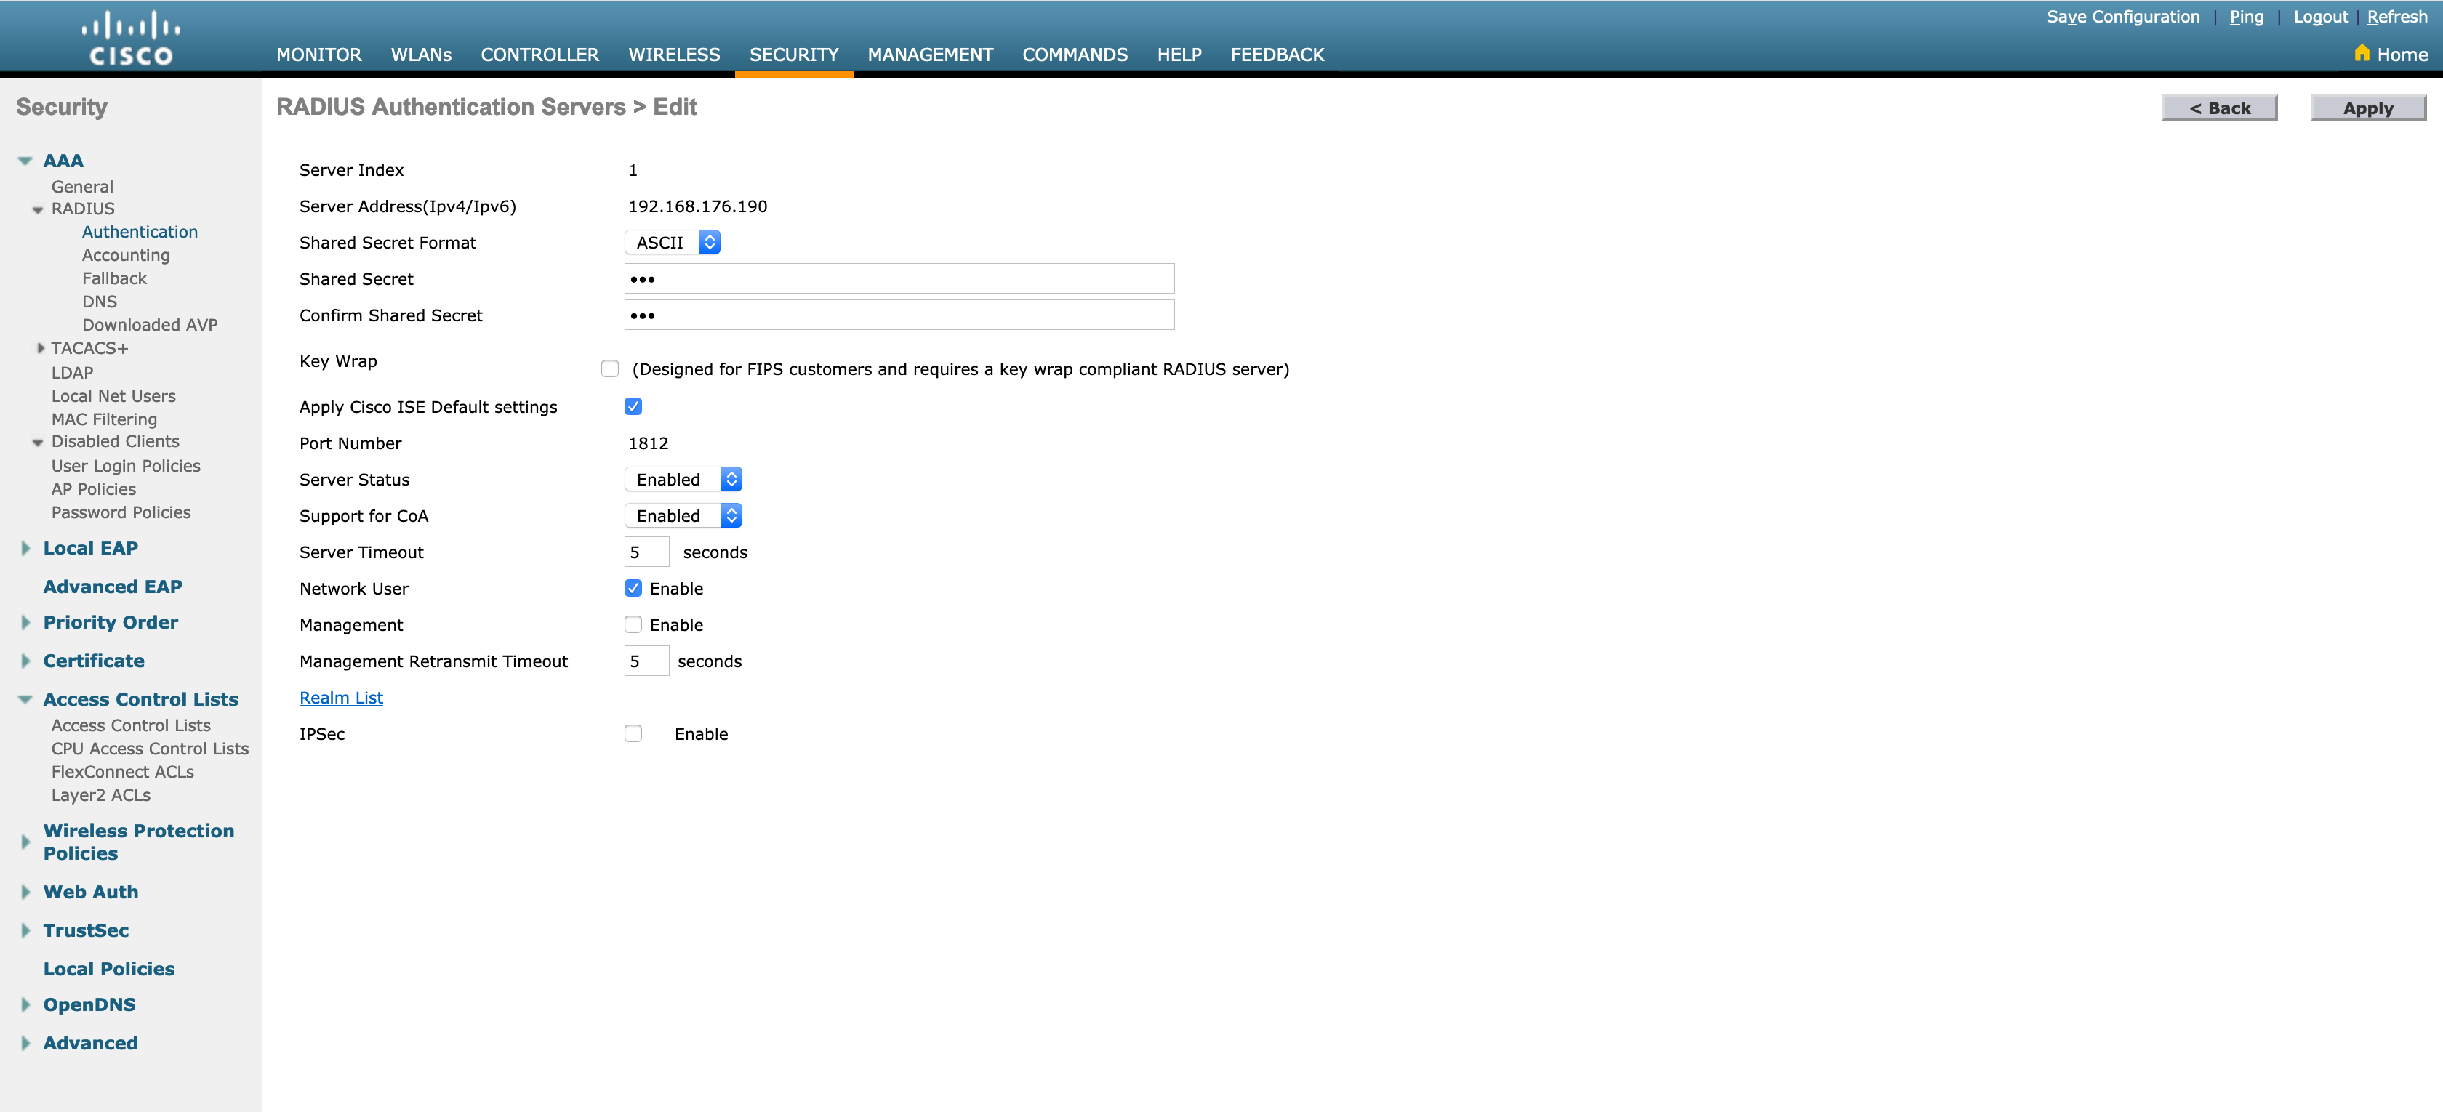The height and width of the screenshot is (1112, 2443).
Task: Select the SECURITY tab
Action: (794, 55)
